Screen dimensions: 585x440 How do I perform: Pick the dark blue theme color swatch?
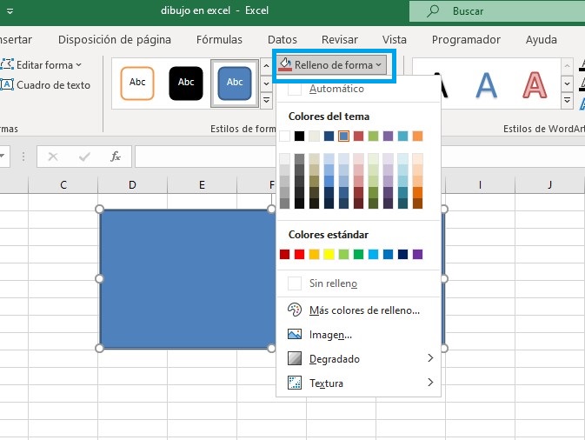click(329, 136)
